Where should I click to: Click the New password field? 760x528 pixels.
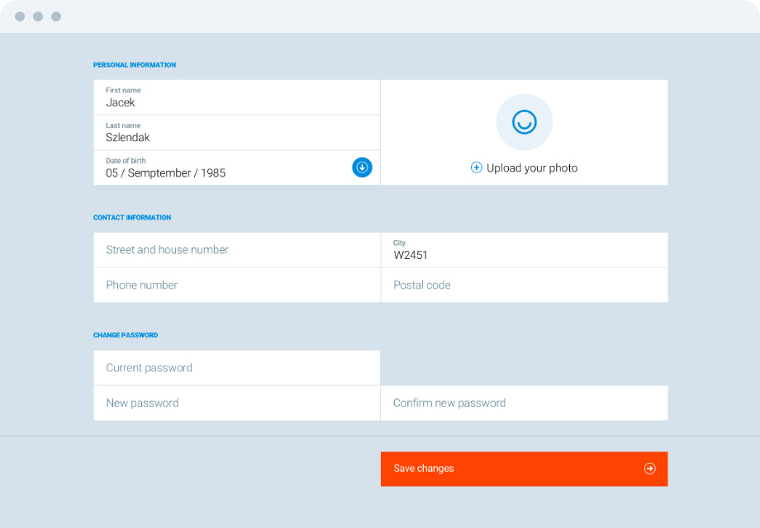pos(237,403)
